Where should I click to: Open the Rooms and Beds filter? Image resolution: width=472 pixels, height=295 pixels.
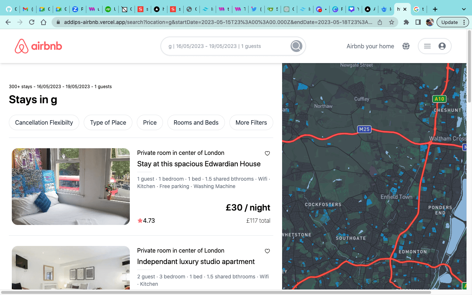pyautogui.click(x=196, y=122)
